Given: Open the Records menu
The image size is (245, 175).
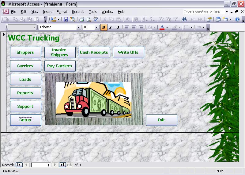Looking at the screenshot, I should tap(78, 12).
